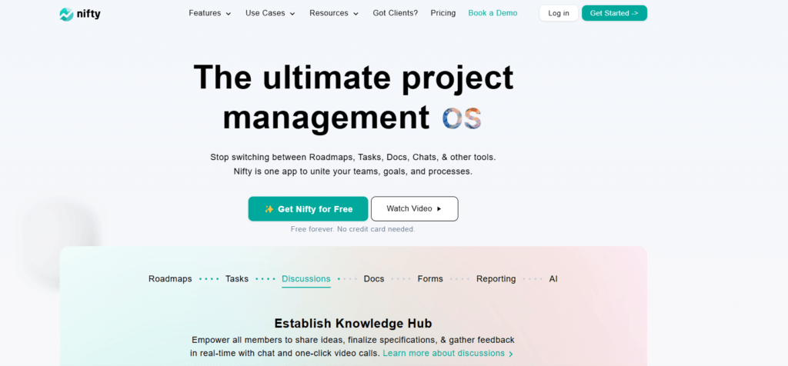Click Book a Demo link
Viewport: 788px width, 366px height.
click(492, 13)
